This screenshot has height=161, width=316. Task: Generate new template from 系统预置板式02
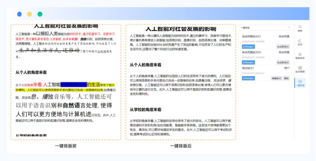[283, 62]
